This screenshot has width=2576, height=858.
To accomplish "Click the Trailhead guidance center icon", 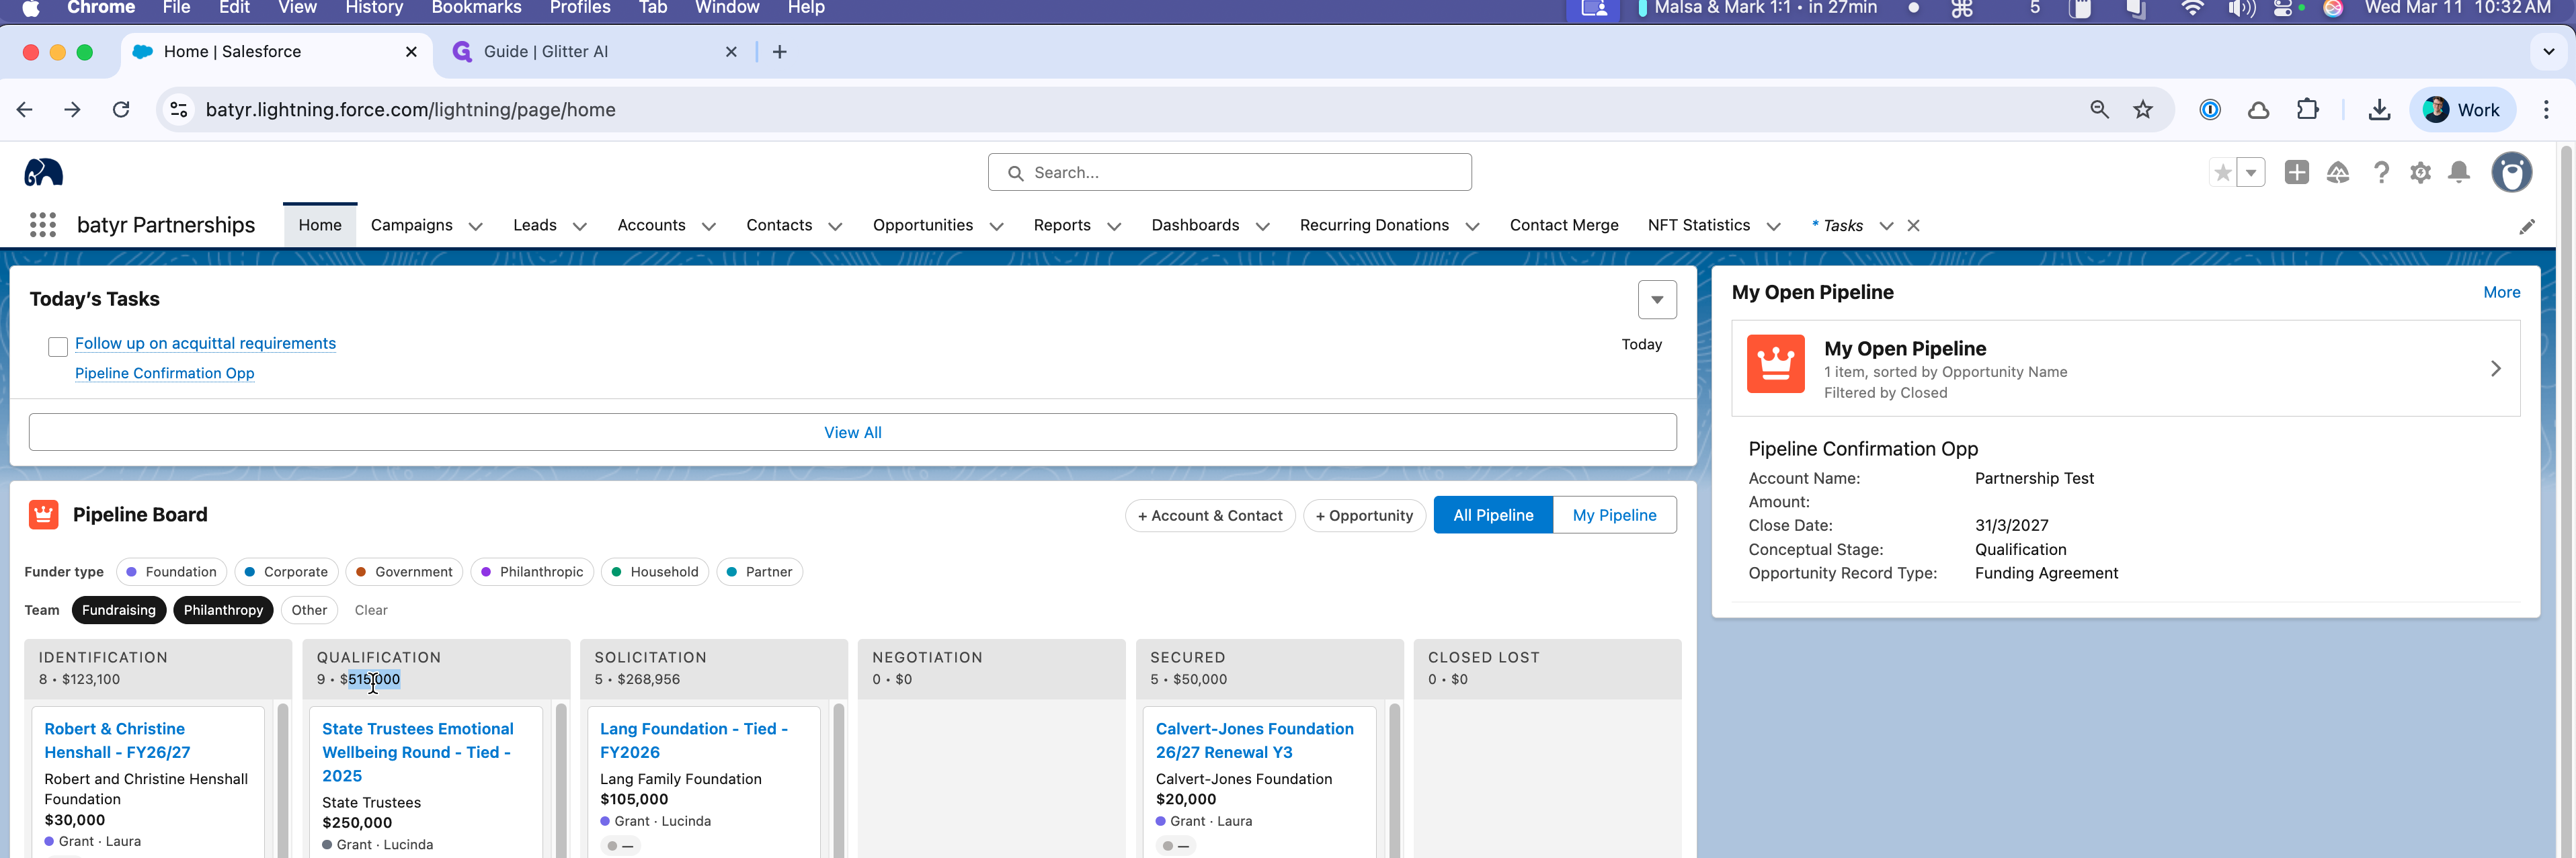I will [x=2338, y=173].
